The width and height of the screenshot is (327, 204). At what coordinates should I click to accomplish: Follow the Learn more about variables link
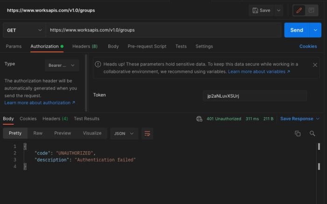[259, 71]
